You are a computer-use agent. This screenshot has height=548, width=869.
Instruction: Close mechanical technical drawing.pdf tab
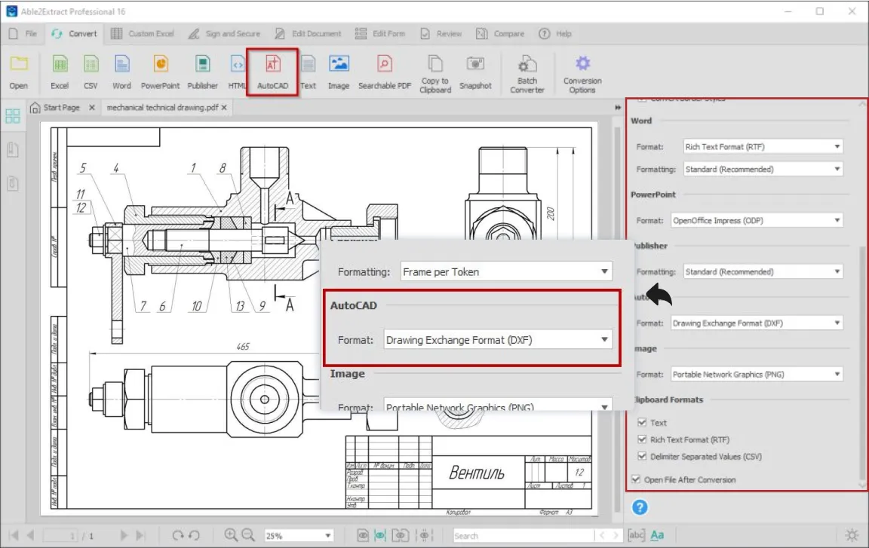(224, 107)
